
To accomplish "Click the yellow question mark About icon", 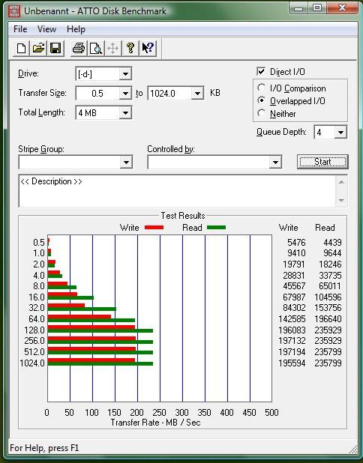I will (130, 48).
